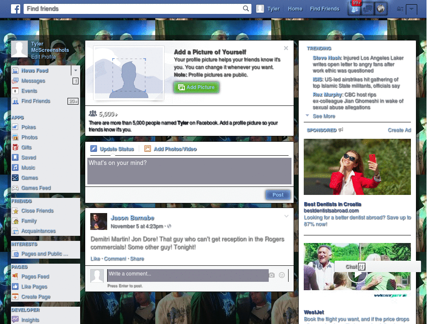Open News Feed dropdown arrow
Viewport: 432px width, 324px height.
coord(76,70)
